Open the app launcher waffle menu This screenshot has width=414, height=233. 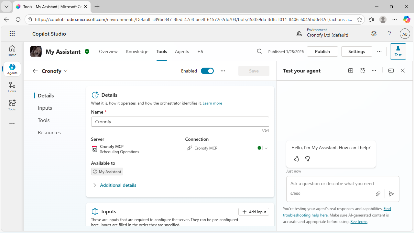coord(12,34)
